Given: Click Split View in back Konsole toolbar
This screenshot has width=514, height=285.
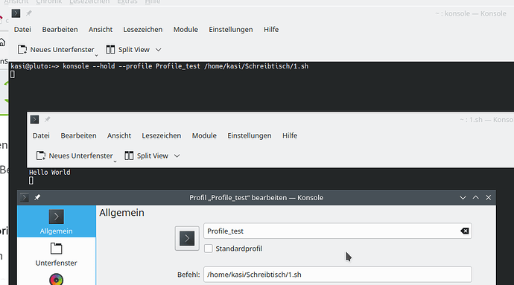Looking at the screenshot, I should click(128, 49).
